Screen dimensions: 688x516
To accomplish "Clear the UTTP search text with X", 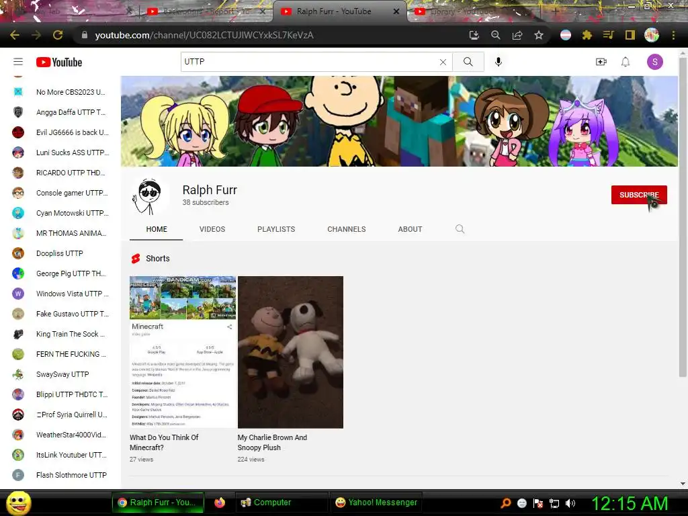I will (x=443, y=62).
